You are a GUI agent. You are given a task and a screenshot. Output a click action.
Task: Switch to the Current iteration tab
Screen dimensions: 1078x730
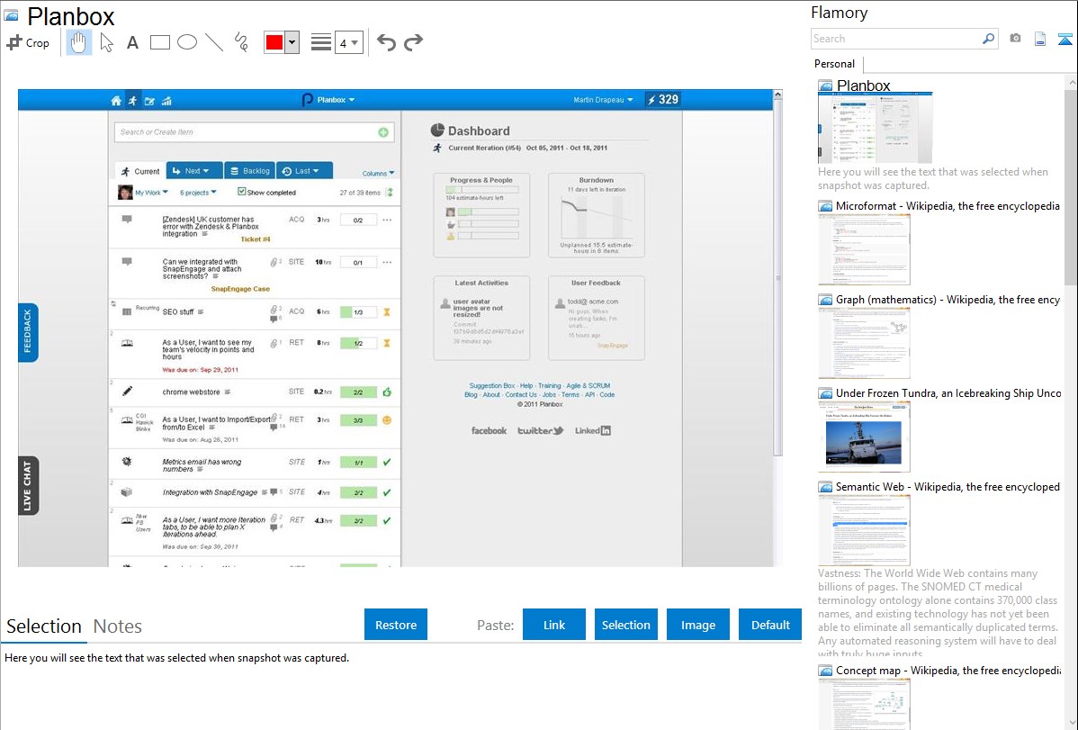[140, 171]
